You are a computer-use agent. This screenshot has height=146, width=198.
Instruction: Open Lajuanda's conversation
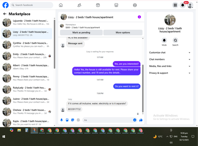27,22
